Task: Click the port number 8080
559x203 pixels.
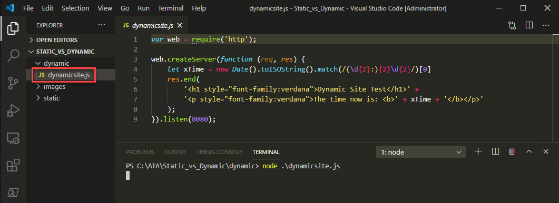Action: pos(200,119)
